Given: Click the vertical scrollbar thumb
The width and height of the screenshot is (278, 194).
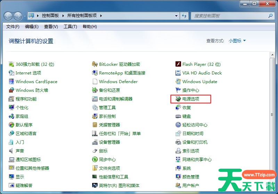Looking at the screenshot, I should (272, 115).
